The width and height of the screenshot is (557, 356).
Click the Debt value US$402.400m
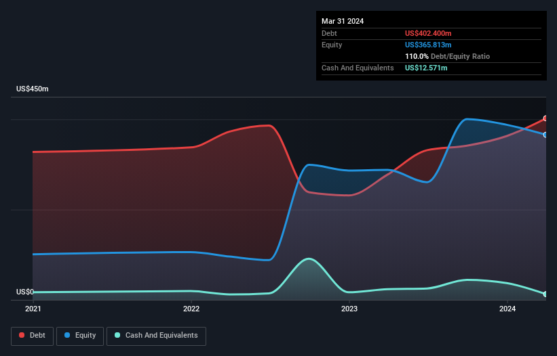point(428,33)
